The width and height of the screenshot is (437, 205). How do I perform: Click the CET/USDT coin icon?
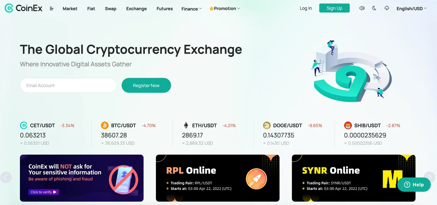[24, 125]
